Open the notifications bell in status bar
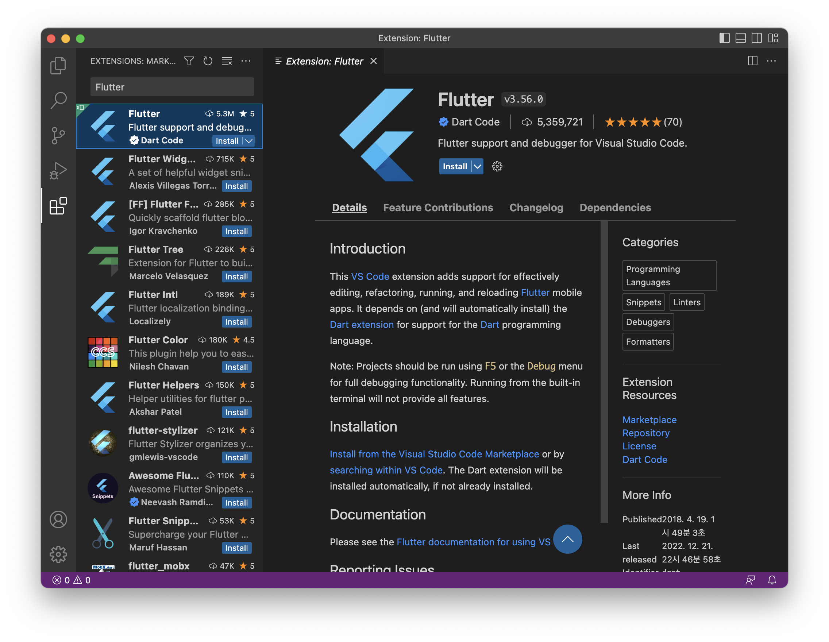Screen dimensions: 829x642 (772, 580)
